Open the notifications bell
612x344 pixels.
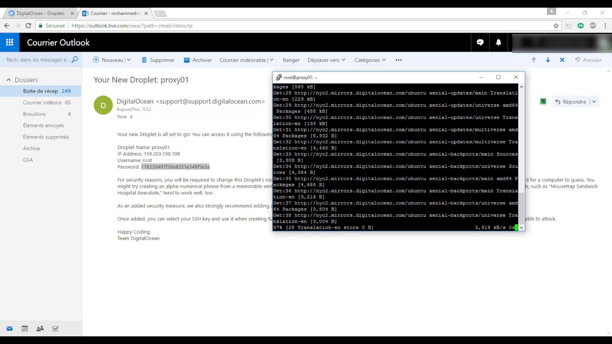pos(498,43)
